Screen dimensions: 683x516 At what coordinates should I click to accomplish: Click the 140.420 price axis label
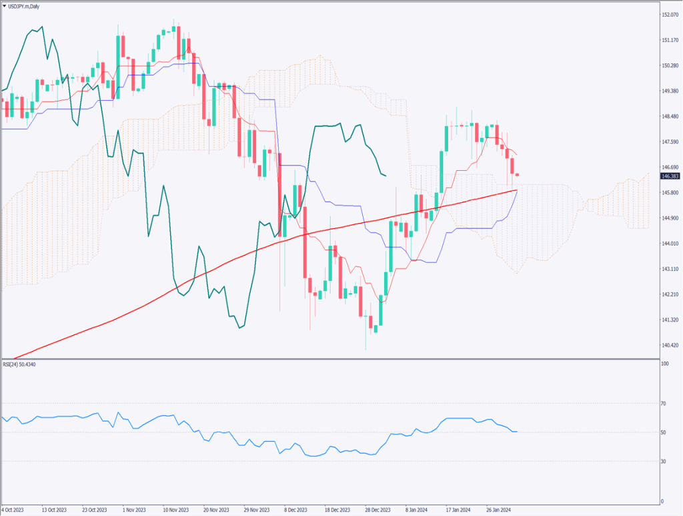pyautogui.click(x=669, y=345)
